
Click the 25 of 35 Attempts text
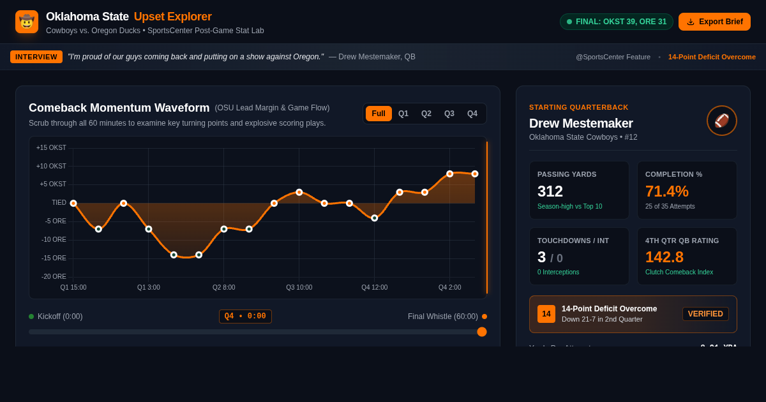click(x=670, y=207)
